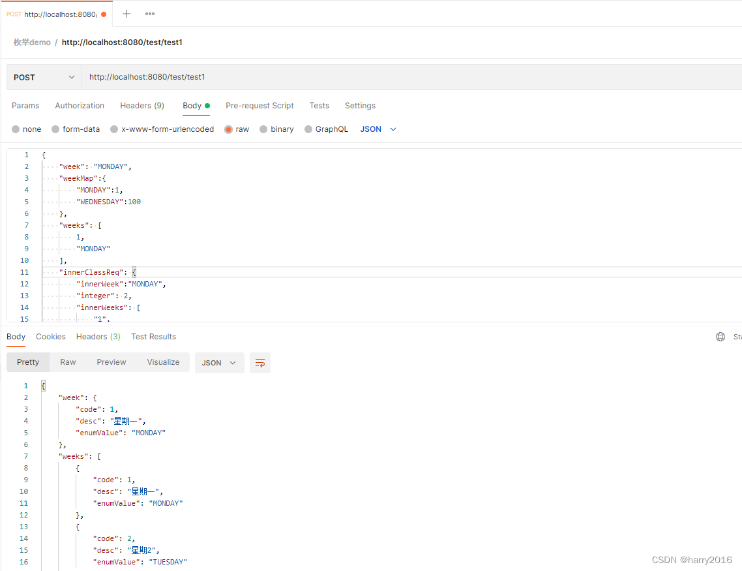Open the Cookies tab in the response panel
The width and height of the screenshot is (742, 571).
pos(50,337)
